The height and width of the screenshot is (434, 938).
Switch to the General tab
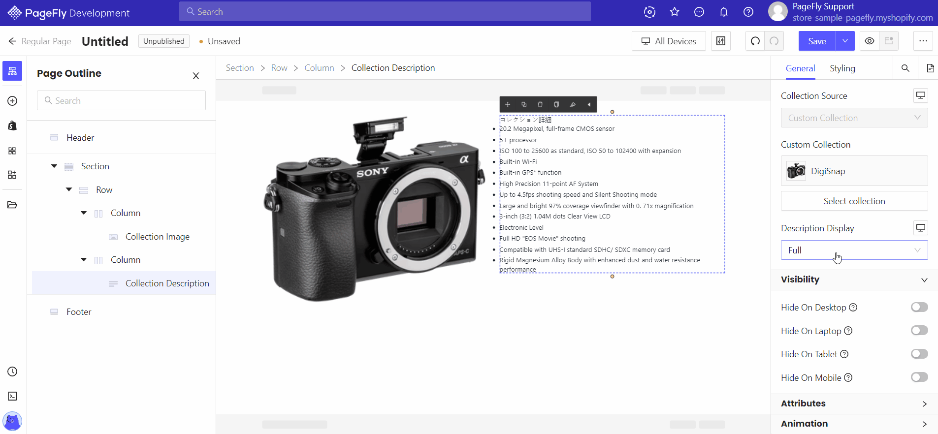(x=800, y=68)
